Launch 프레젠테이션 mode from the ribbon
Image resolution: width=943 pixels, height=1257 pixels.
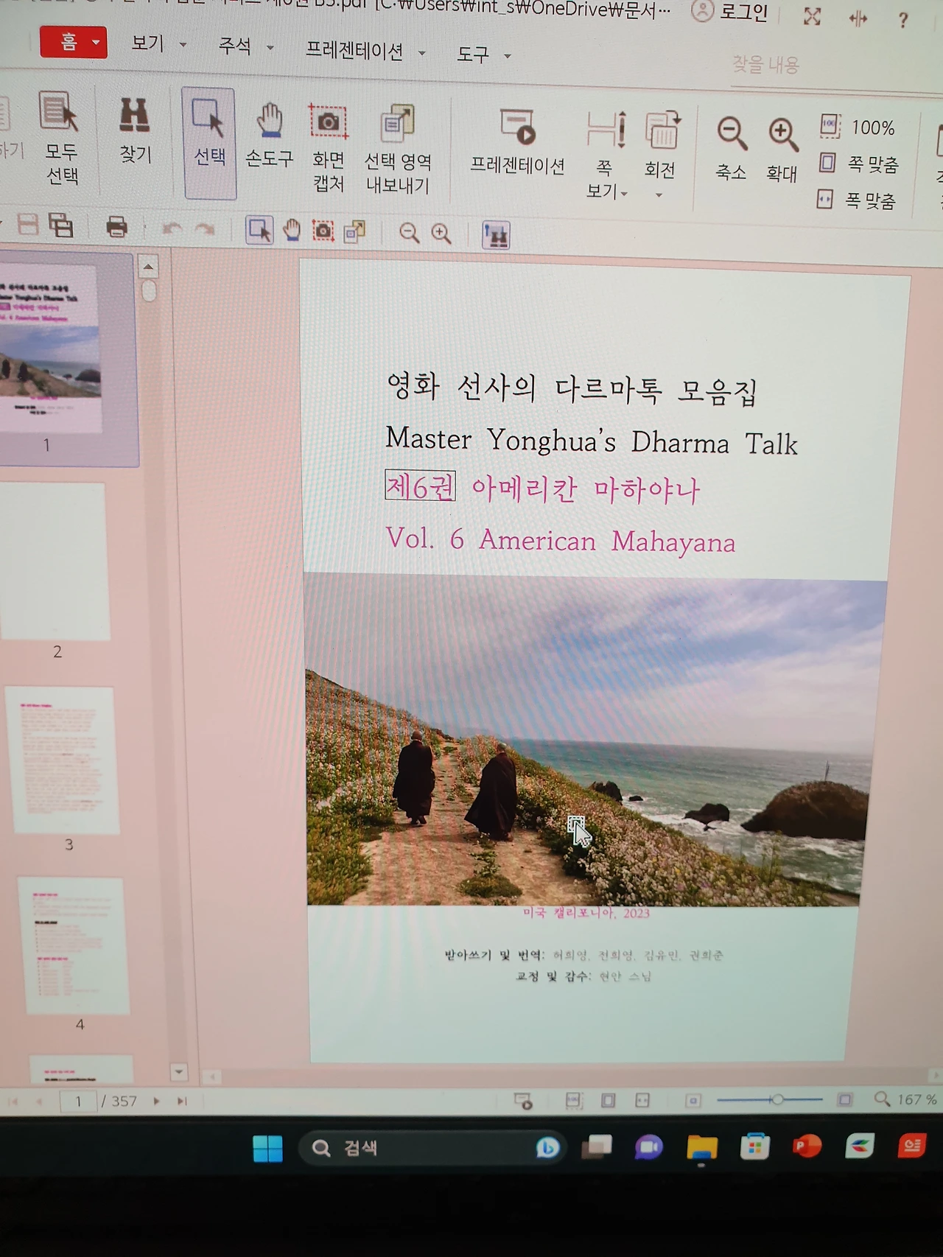(517, 142)
